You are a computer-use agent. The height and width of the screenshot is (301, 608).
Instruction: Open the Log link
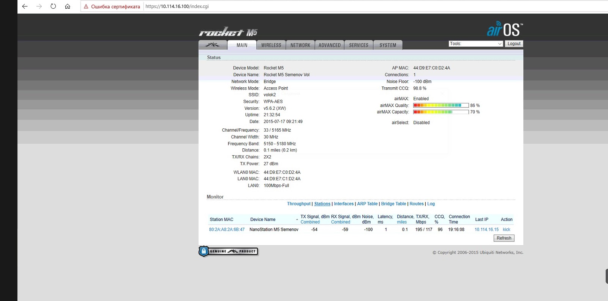pyautogui.click(x=431, y=204)
